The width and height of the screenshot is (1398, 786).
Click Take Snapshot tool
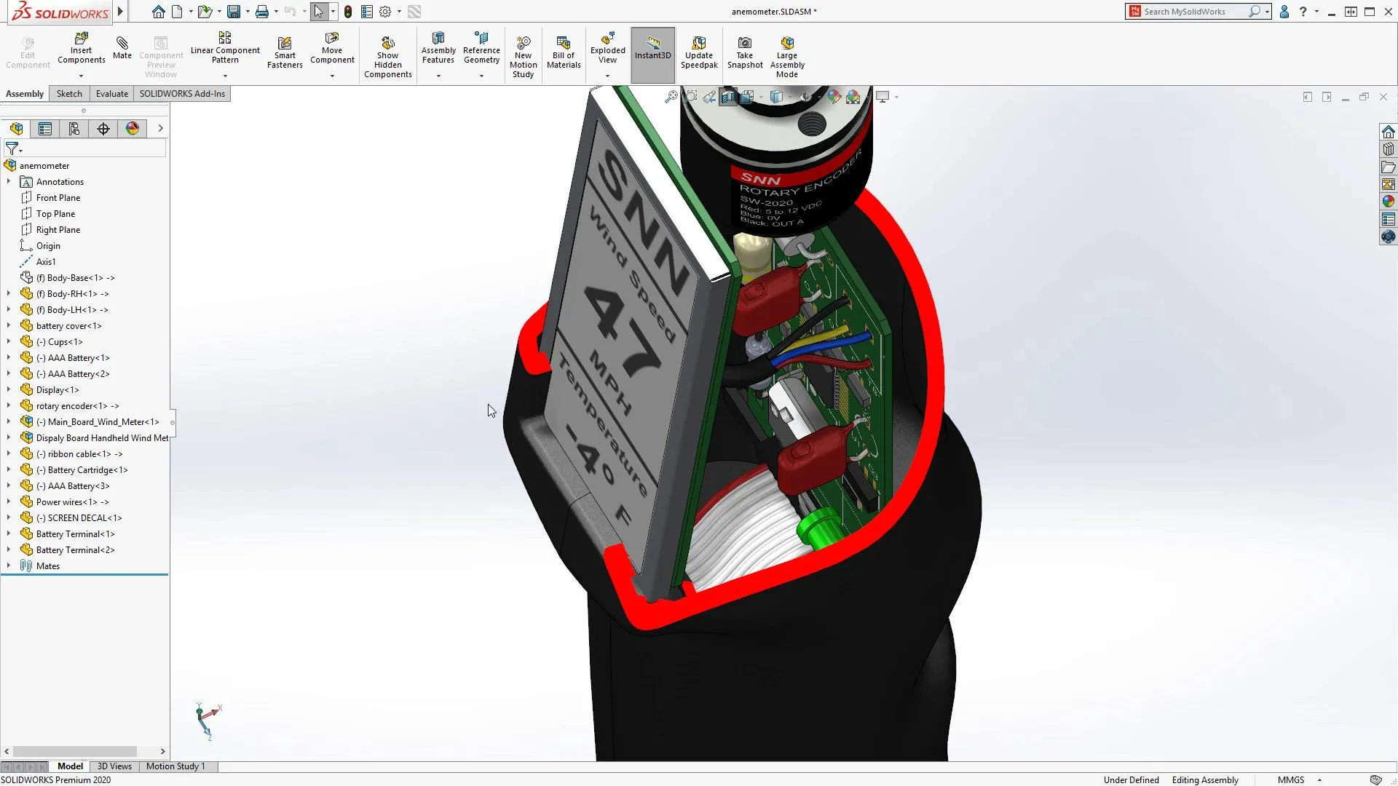[744, 52]
